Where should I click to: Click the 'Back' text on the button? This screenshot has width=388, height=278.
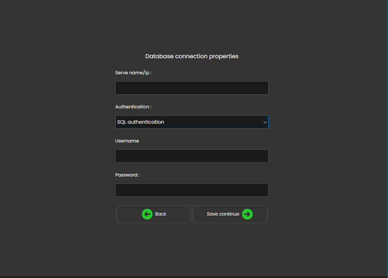160,214
